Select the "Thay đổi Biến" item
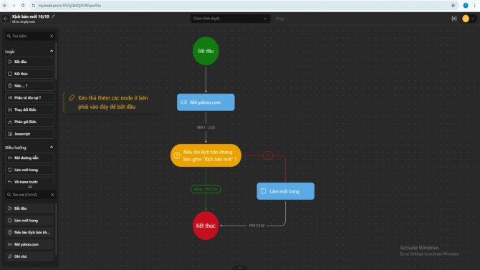480x270 pixels. point(29,110)
